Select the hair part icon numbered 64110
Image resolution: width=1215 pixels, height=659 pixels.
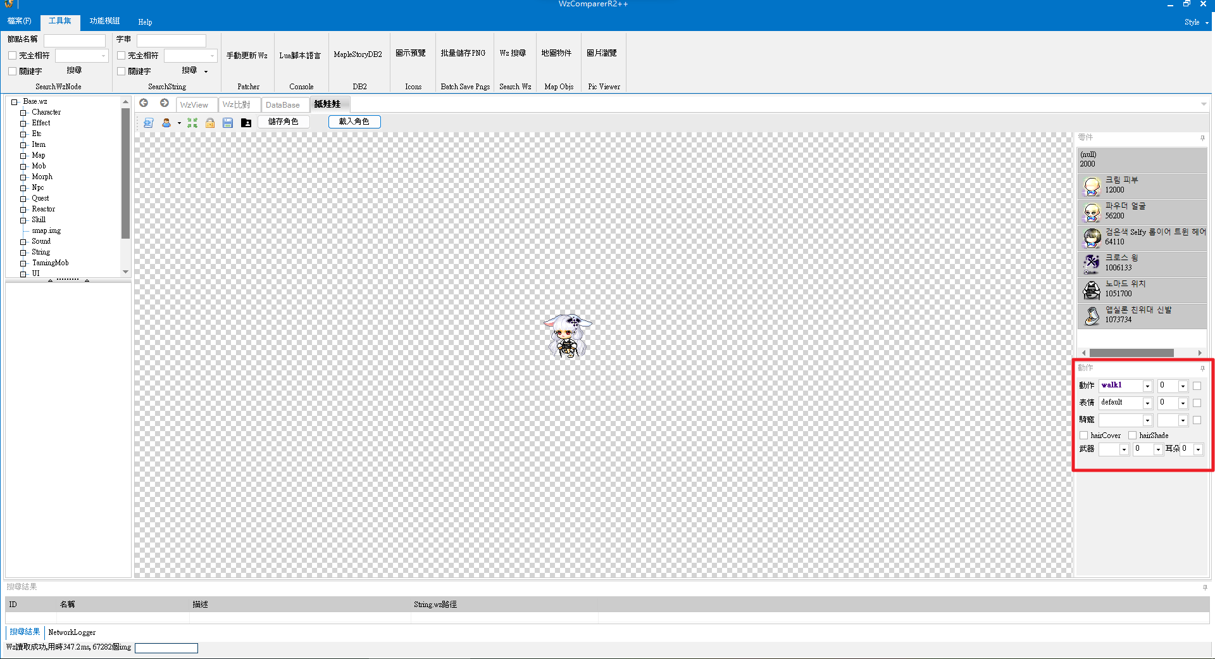pos(1092,238)
